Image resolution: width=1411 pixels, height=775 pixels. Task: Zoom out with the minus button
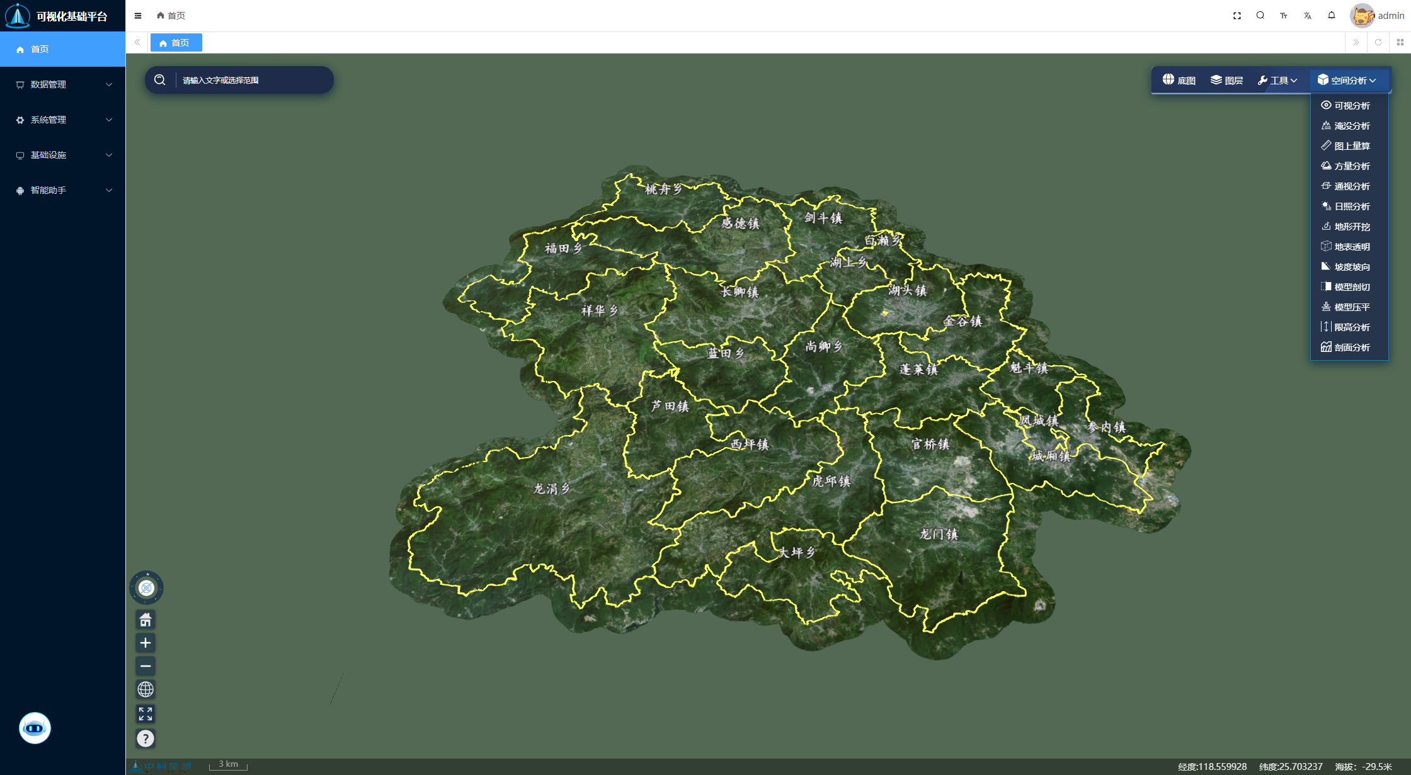pos(146,666)
